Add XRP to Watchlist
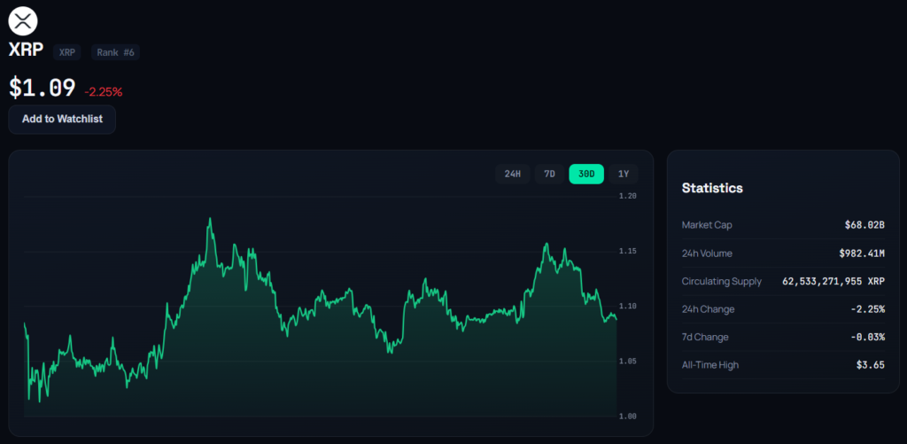Viewport: 907px width, 444px height. click(62, 120)
